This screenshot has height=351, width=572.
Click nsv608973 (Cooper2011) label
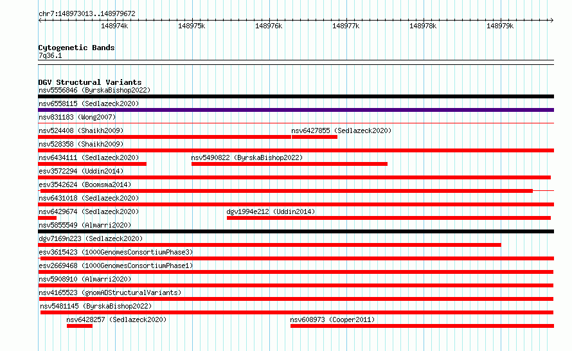[332, 319]
